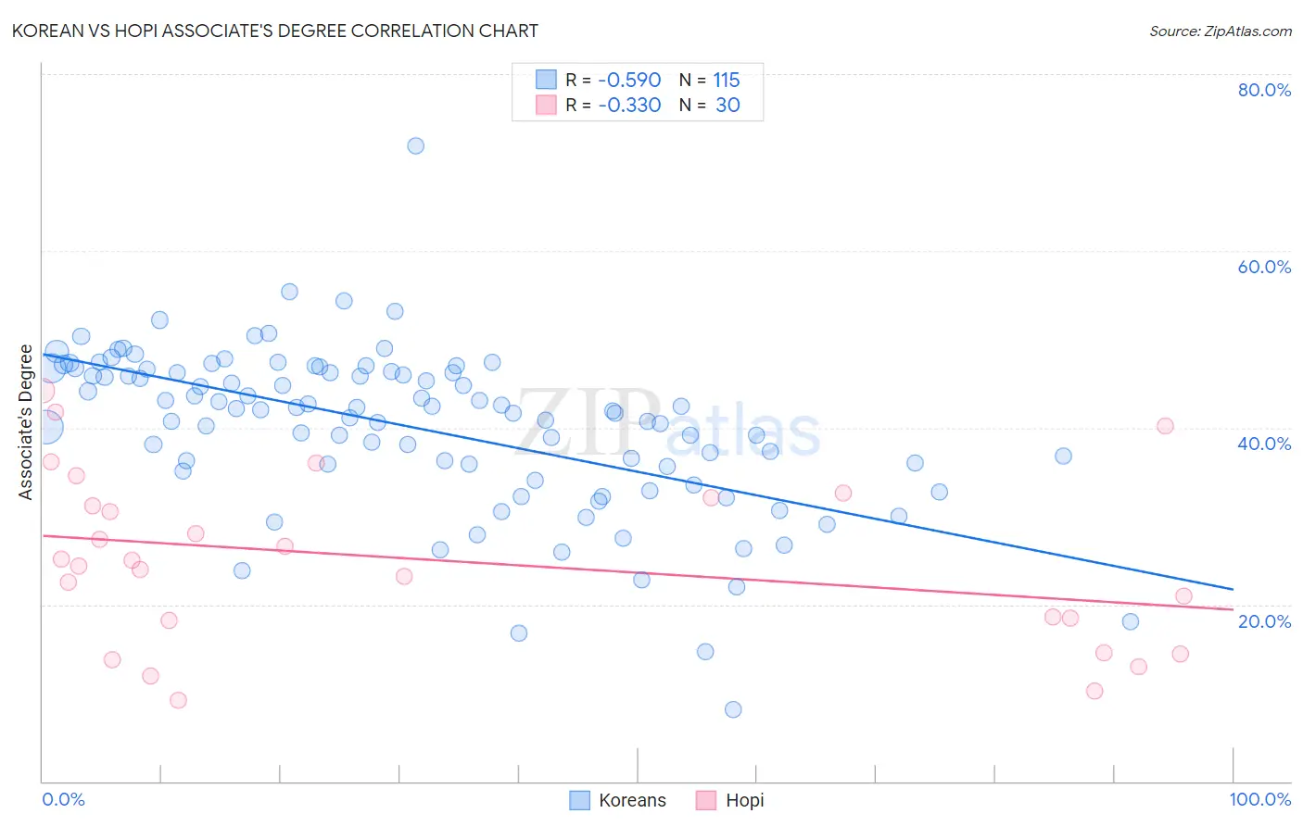Screen dimensions: 1303x826
Task: Click the N = 115 value in legend
Action: [710, 80]
